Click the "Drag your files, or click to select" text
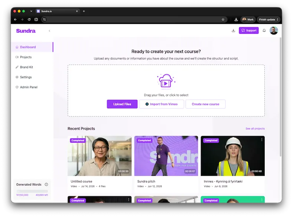The height and width of the screenshot is (217, 297). click(166, 95)
